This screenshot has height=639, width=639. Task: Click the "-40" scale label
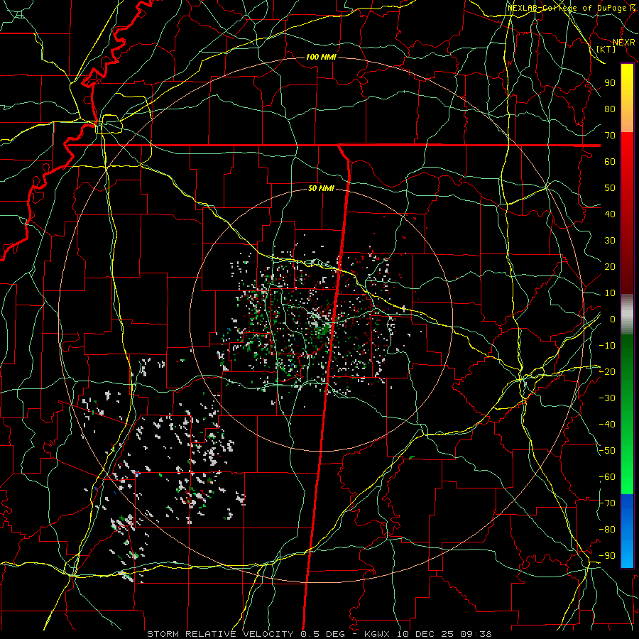607,425
